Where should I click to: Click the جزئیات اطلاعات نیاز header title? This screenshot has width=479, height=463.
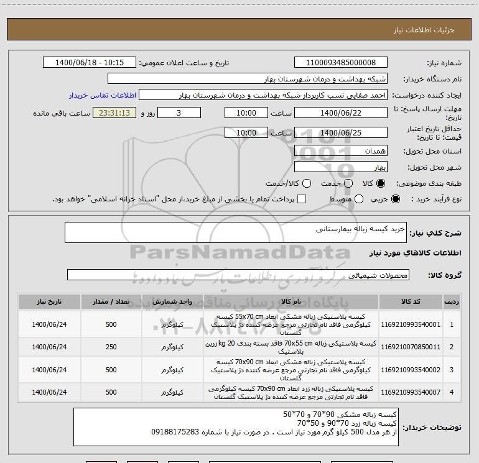424,30
